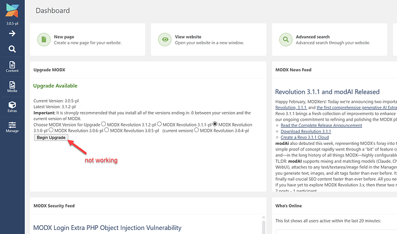Screen dimensions: 397x234
Task: Click the 3.0.5-pl version label under logo
Action: point(12,23)
